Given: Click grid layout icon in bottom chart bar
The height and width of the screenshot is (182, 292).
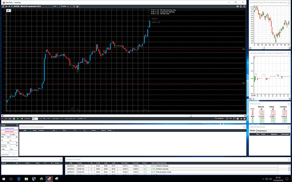Looking at the screenshot, I should tap(238, 119).
